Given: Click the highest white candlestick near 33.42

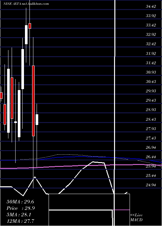Looking at the screenshot, I should [x=26, y=35].
